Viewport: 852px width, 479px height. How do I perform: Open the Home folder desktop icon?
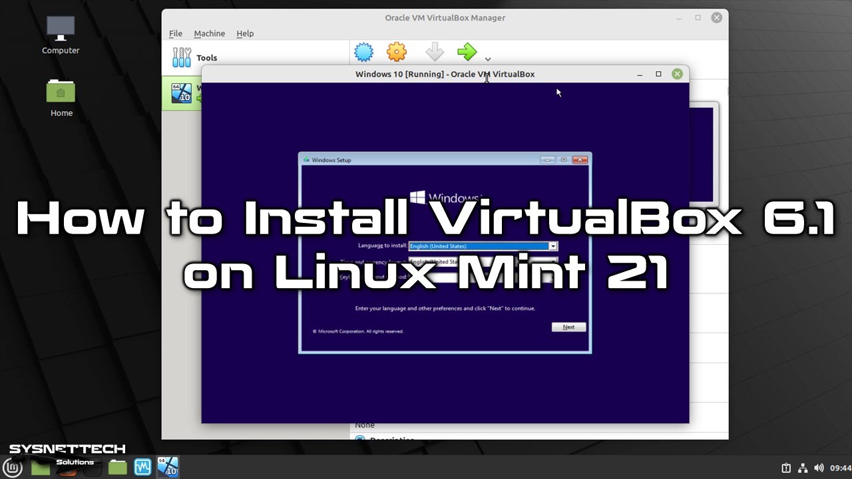click(x=61, y=98)
